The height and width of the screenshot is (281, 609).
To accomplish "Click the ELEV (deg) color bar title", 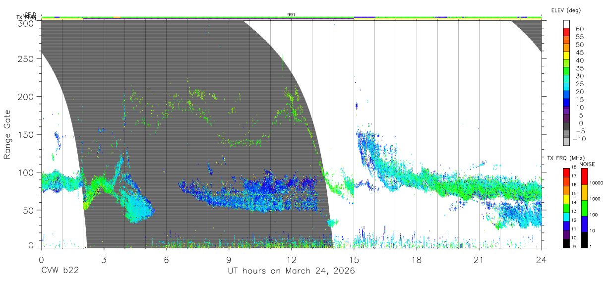I will (x=566, y=10).
